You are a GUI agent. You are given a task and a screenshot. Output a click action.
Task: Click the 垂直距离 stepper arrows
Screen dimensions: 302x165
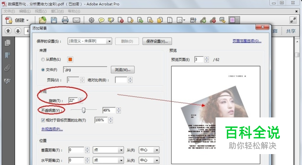pyautogui.click(x=87, y=150)
